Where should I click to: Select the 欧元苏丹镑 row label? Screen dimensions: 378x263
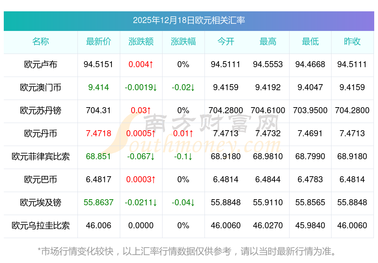click(40, 111)
